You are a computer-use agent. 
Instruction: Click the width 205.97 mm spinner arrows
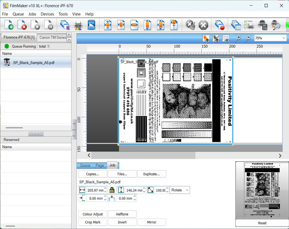[x=105, y=190]
